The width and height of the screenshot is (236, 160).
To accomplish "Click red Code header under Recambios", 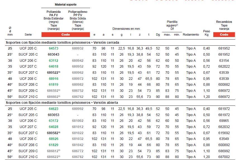I will click(224, 35).
